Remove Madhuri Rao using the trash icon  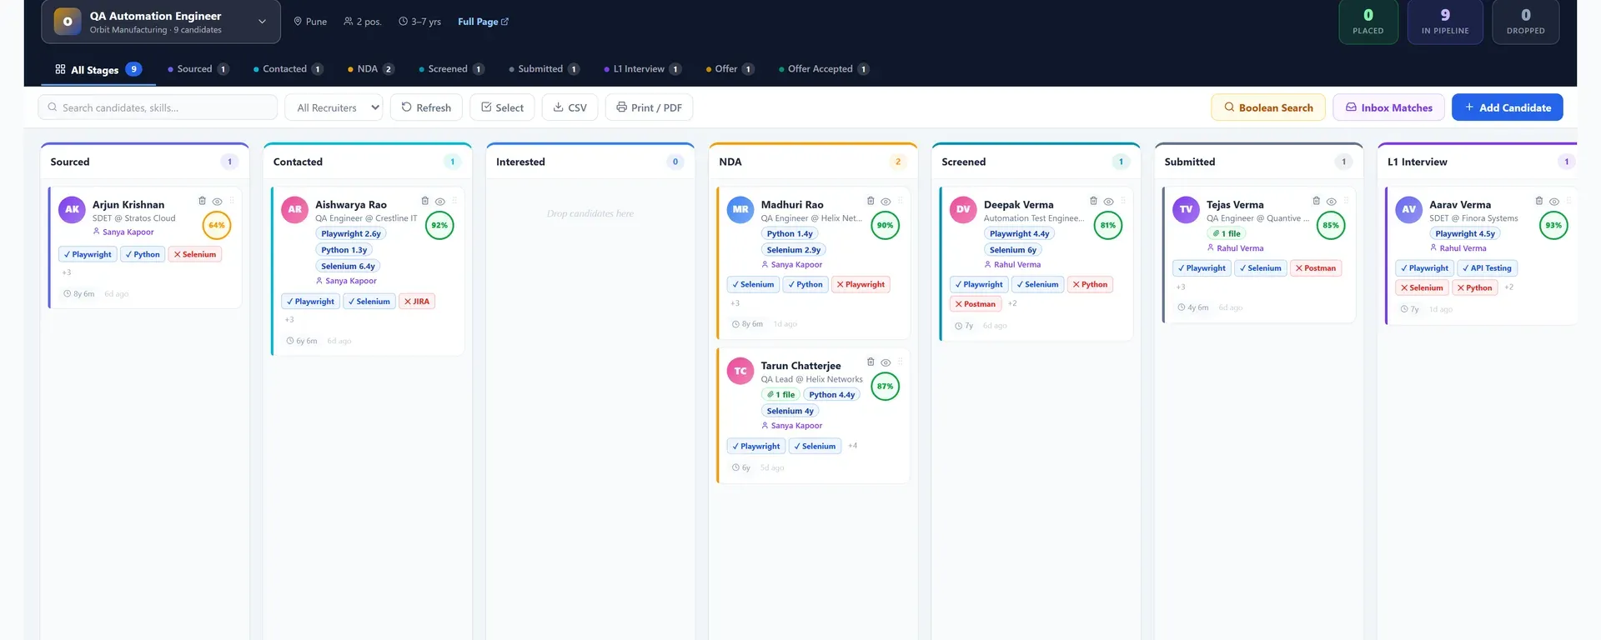[x=871, y=201]
